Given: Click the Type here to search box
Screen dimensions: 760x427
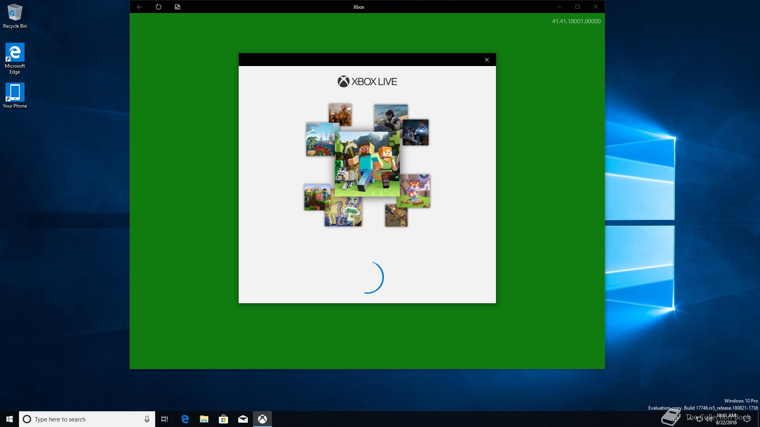Looking at the screenshot, I should [x=87, y=419].
